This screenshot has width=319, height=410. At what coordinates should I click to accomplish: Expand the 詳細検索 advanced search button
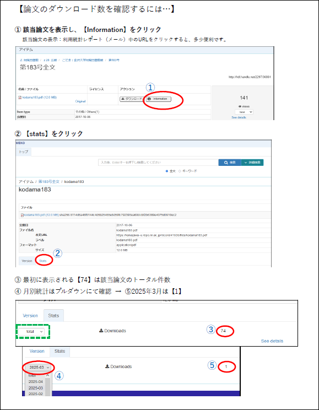coord(252,163)
